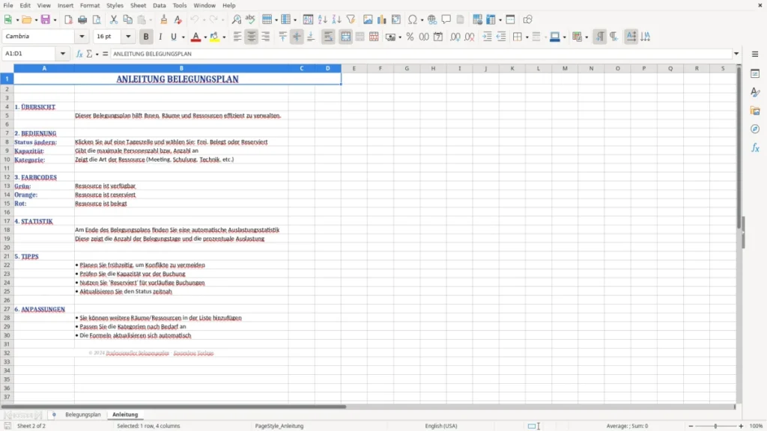Open the Name Box dropdown arrow
767x431 pixels.
pos(63,54)
